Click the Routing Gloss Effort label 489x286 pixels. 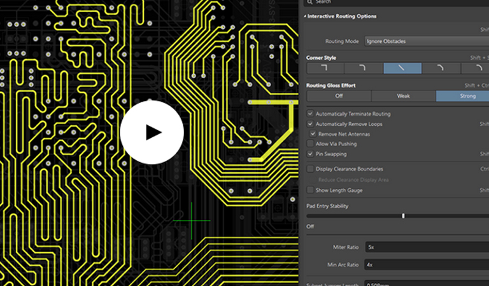tap(330, 85)
